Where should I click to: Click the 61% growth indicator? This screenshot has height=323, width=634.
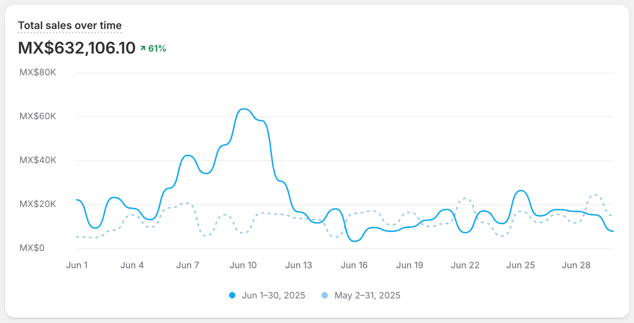point(157,48)
